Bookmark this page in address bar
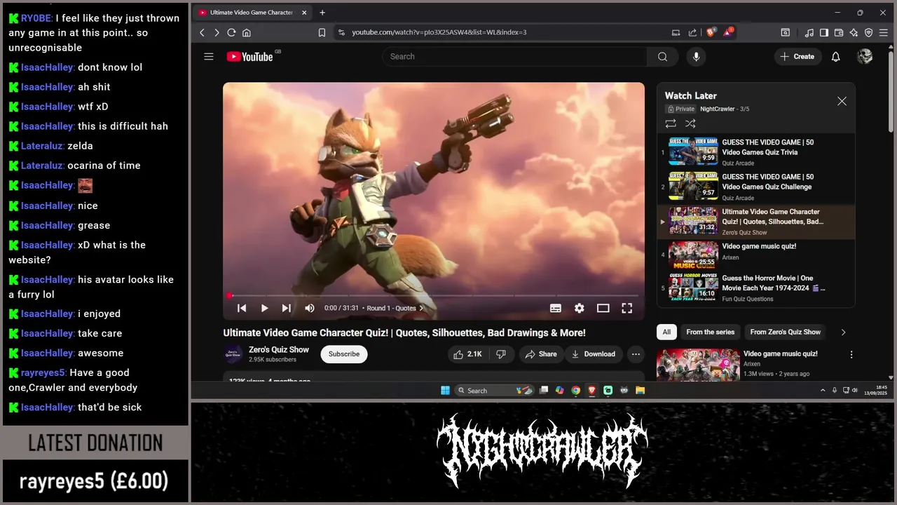897x505 pixels. 322,32
